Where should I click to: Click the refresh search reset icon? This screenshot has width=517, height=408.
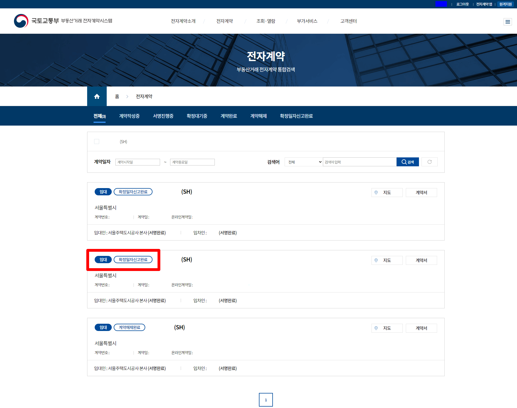coord(429,162)
